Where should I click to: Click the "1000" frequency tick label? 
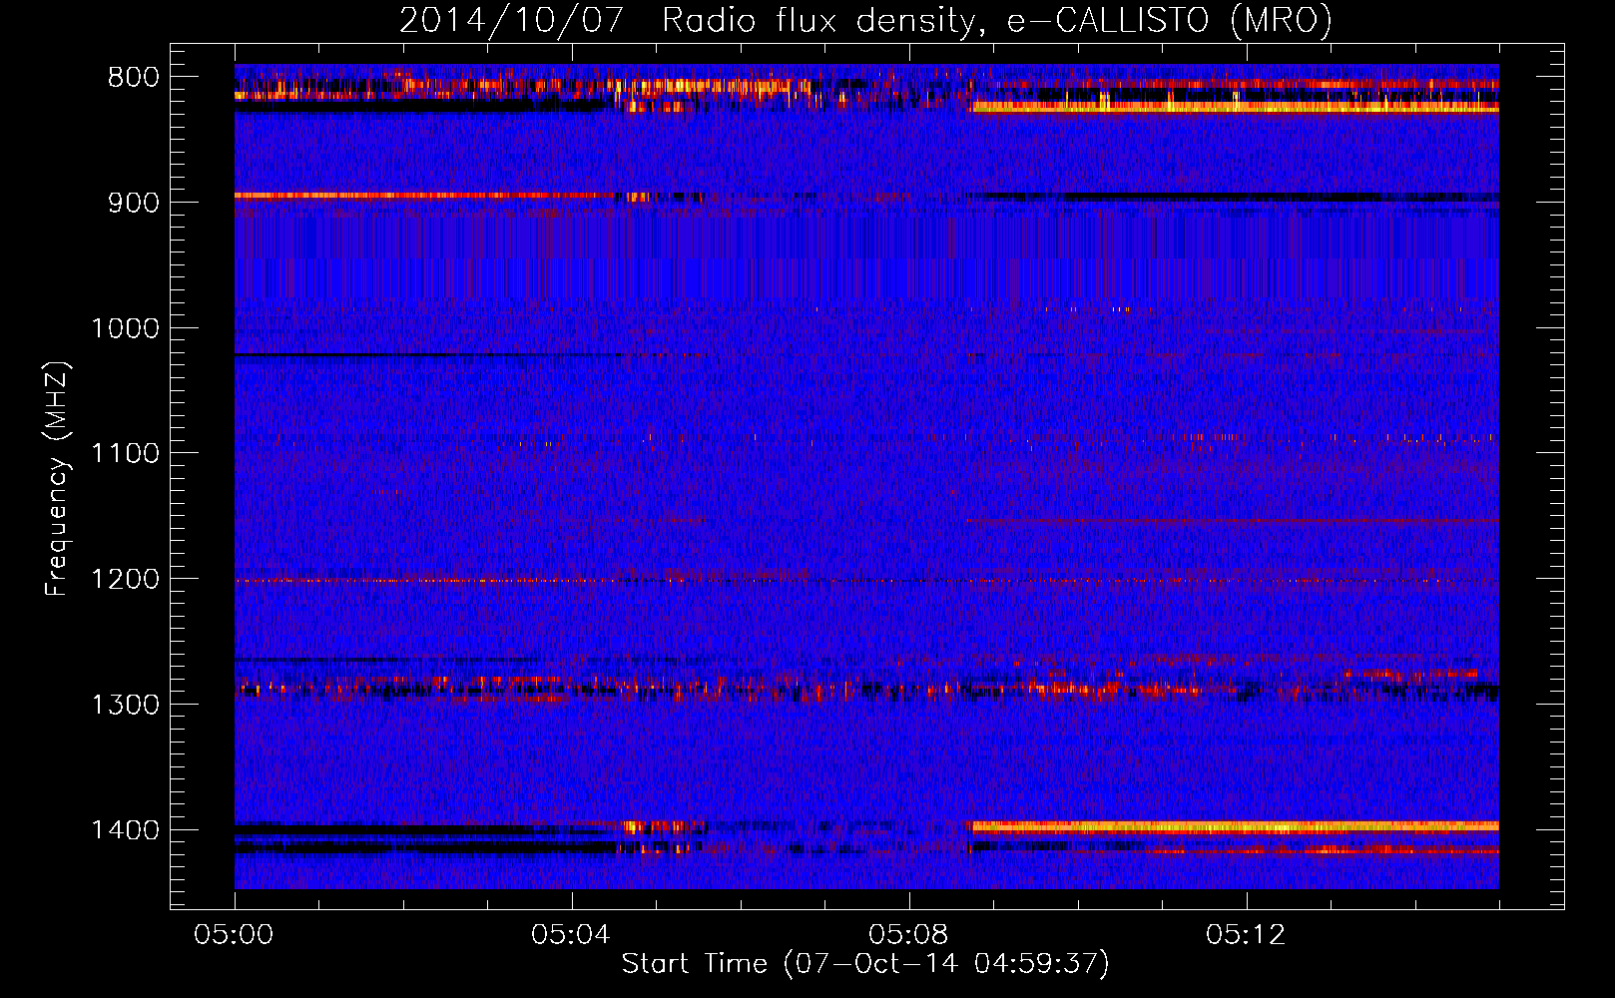[x=125, y=328]
